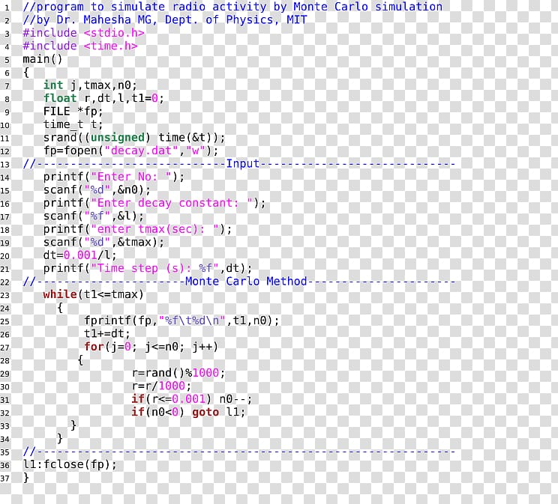Click the 'Input' comment divider line
Screen dimensions: 558x504
tap(242, 164)
